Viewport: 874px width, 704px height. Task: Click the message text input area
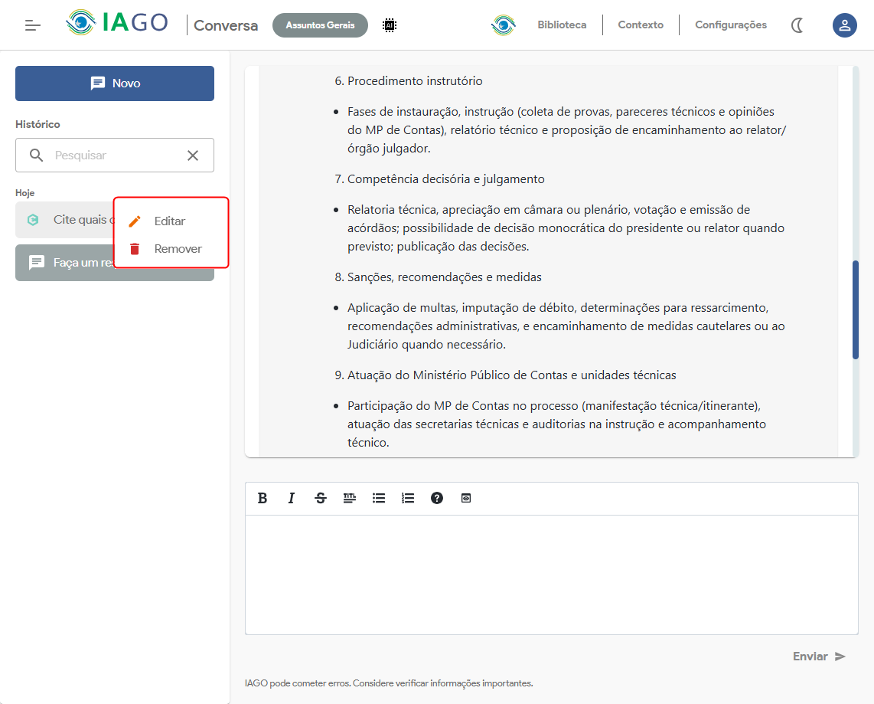point(551,575)
